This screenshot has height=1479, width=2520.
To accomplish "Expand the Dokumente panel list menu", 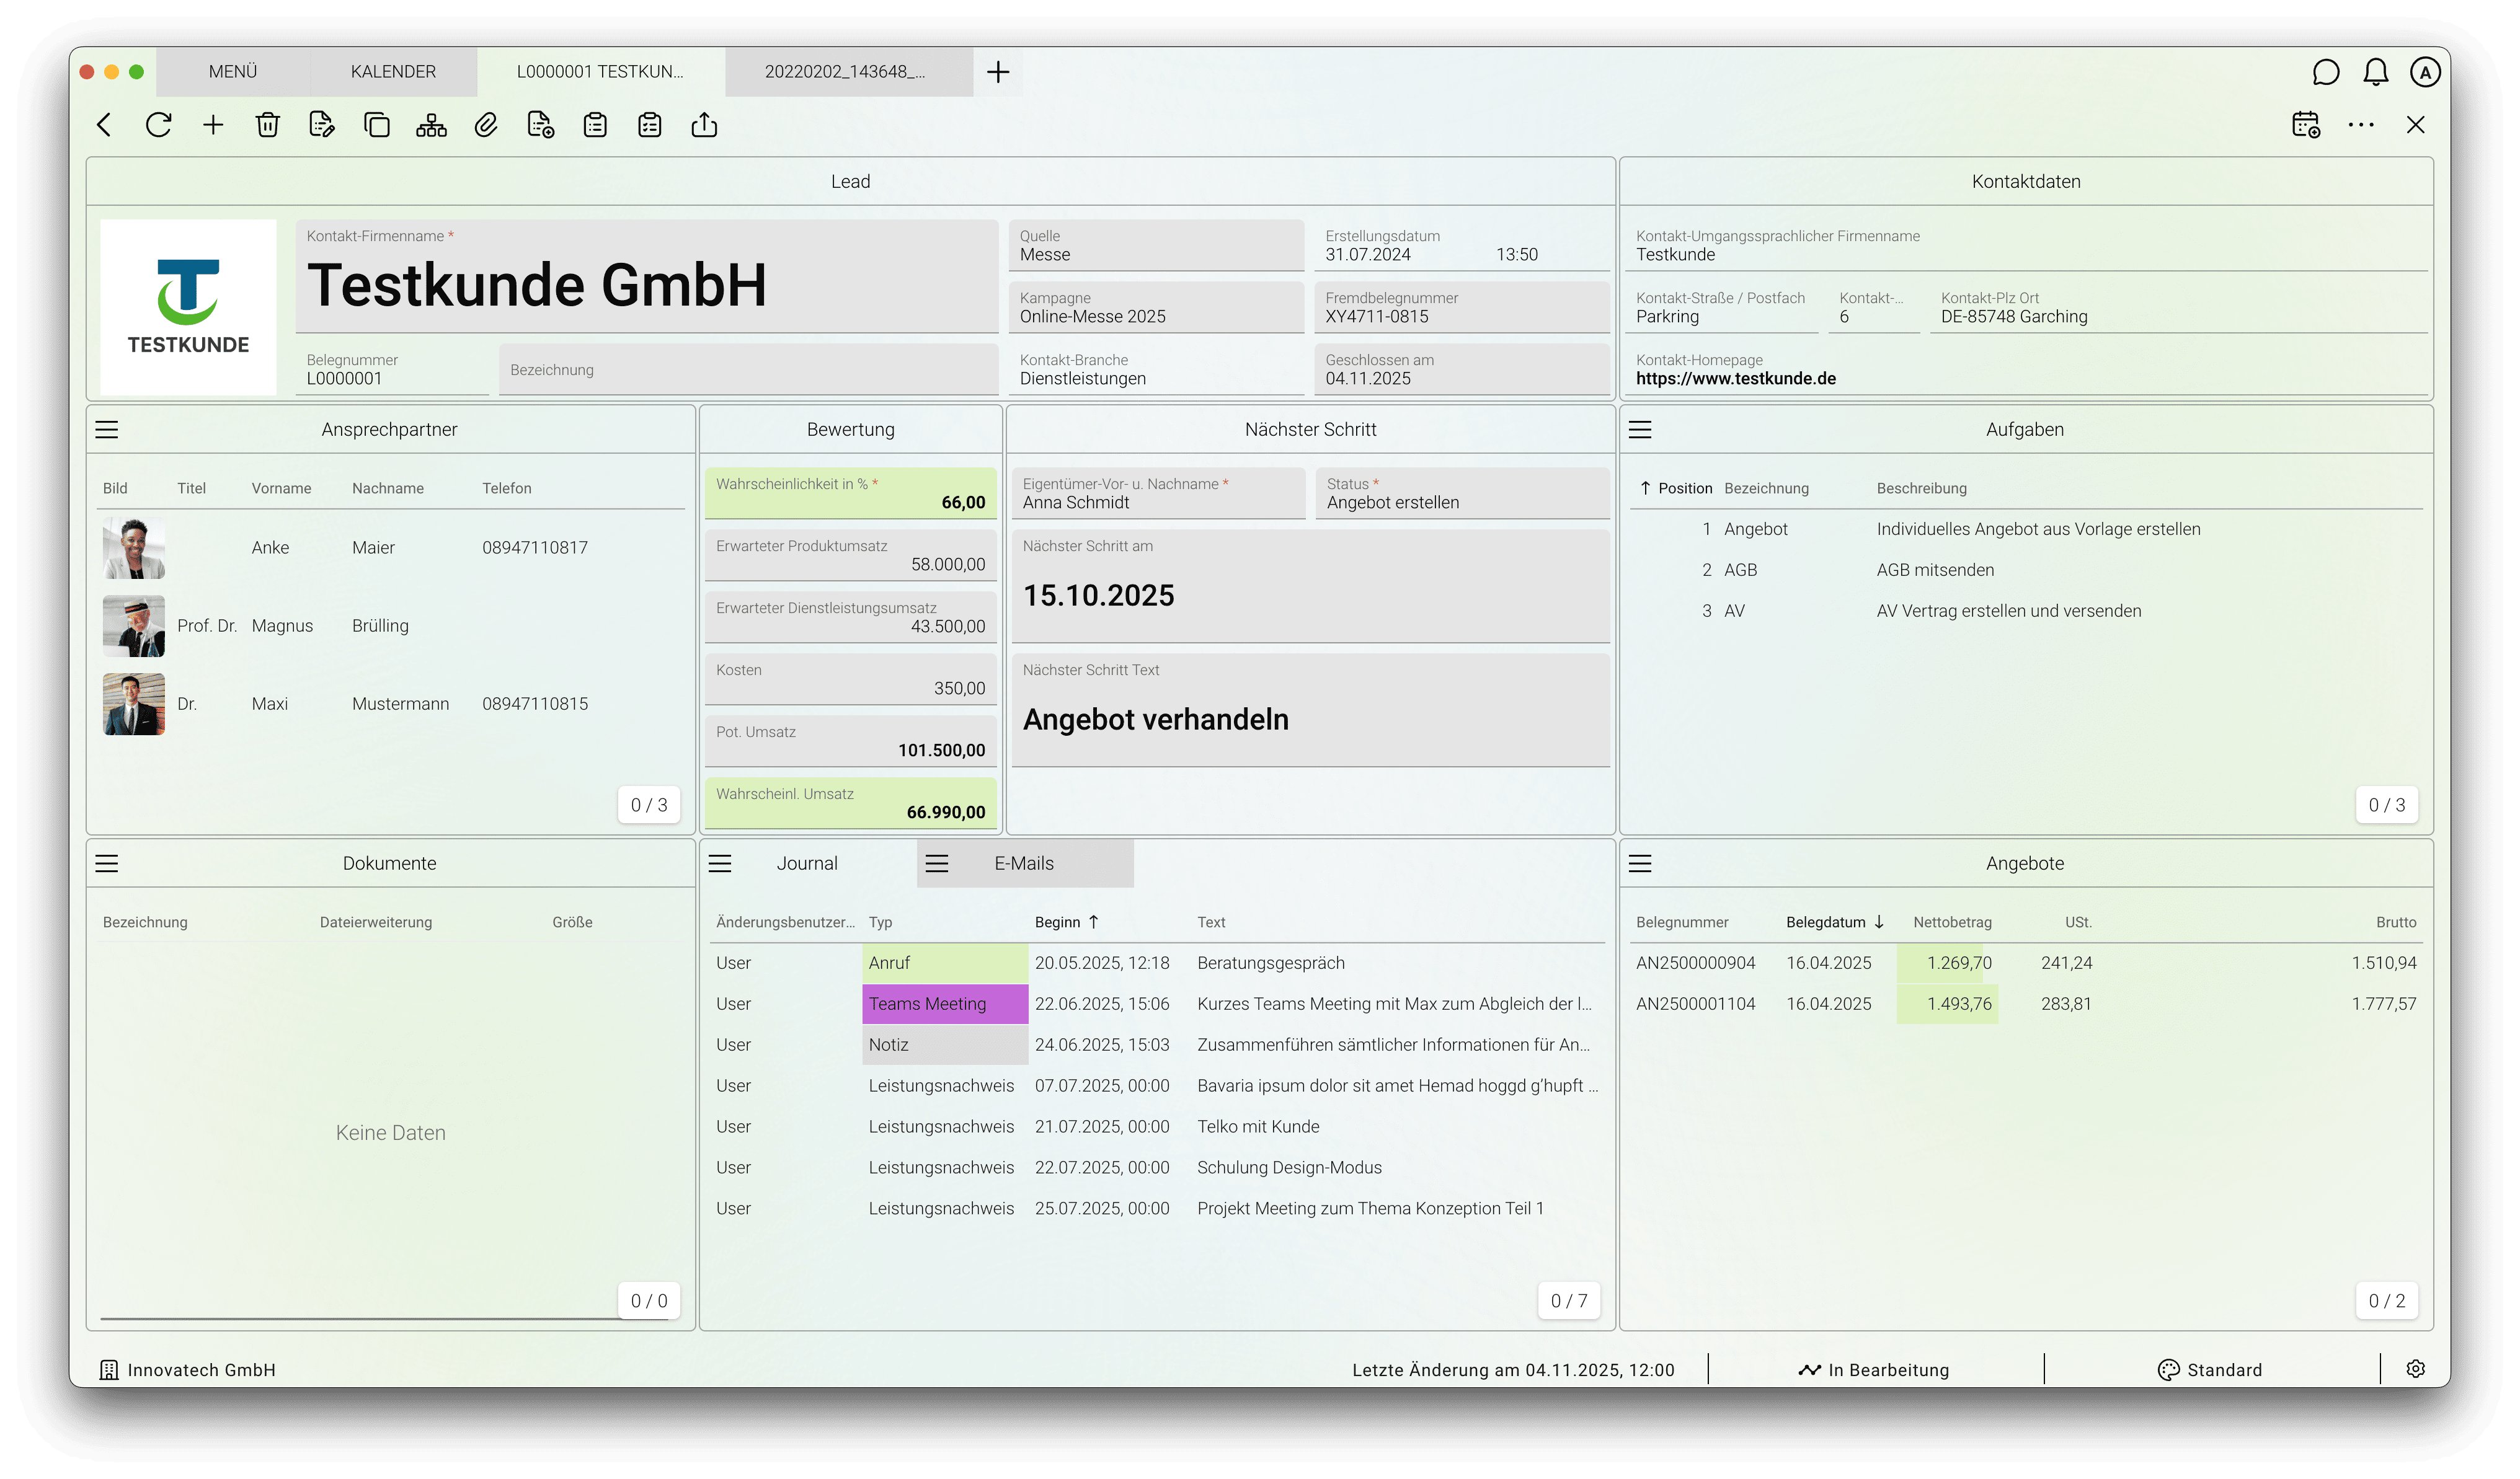I will [107, 863].
